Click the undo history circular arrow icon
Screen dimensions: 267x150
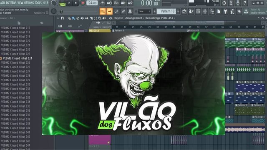pyautogui.click(x=224, y=3)
